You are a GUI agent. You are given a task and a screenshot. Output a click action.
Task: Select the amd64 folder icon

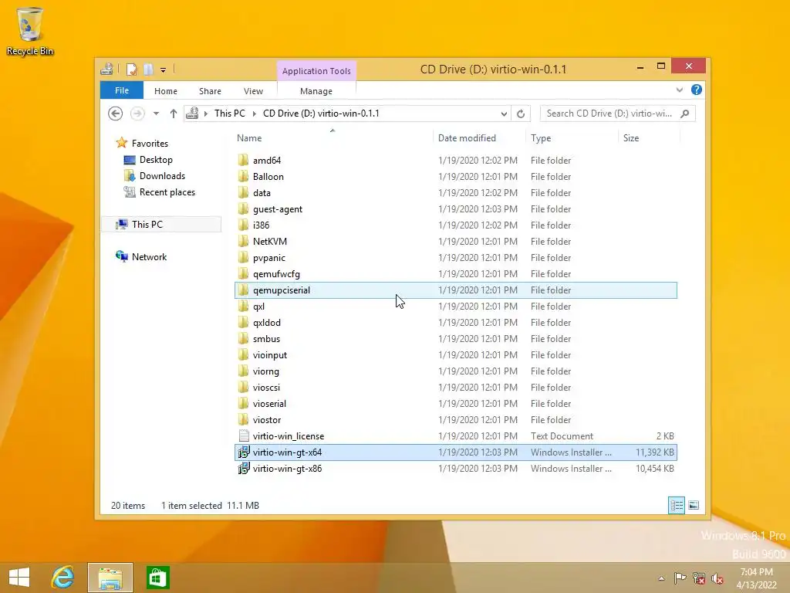coord(243,161)
